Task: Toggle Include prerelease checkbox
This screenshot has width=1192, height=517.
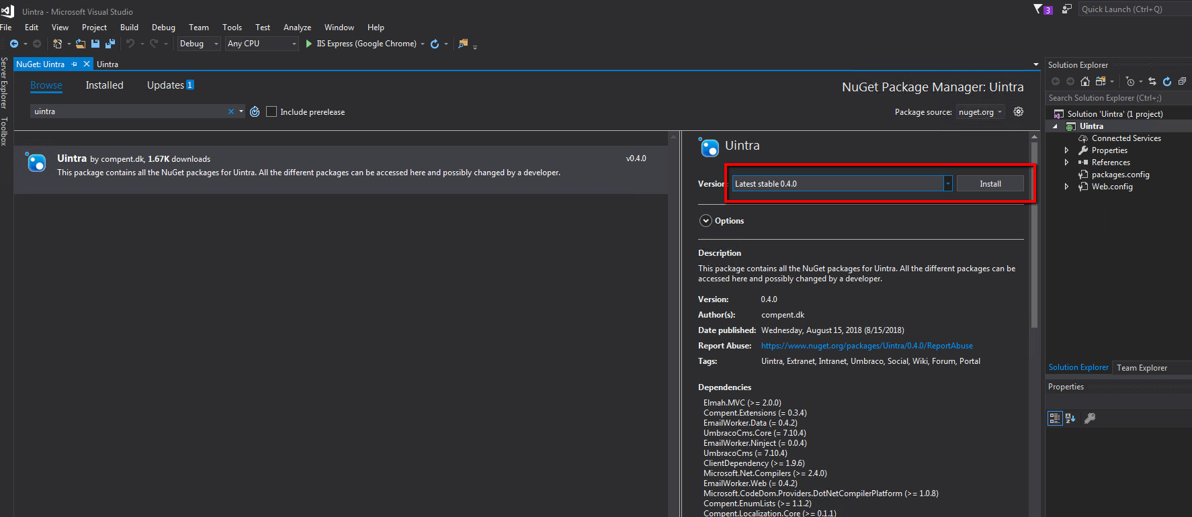Action: point(271,111)
